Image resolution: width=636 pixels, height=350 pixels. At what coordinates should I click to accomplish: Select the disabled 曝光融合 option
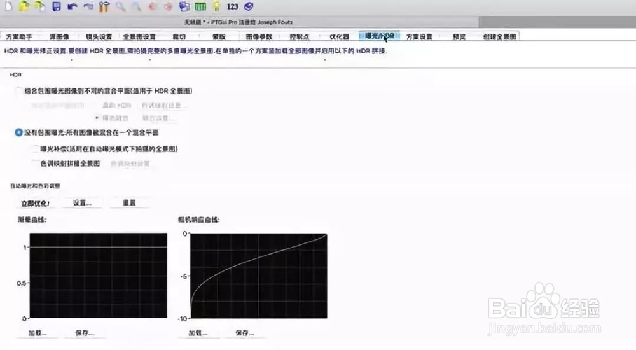point(112,118)
